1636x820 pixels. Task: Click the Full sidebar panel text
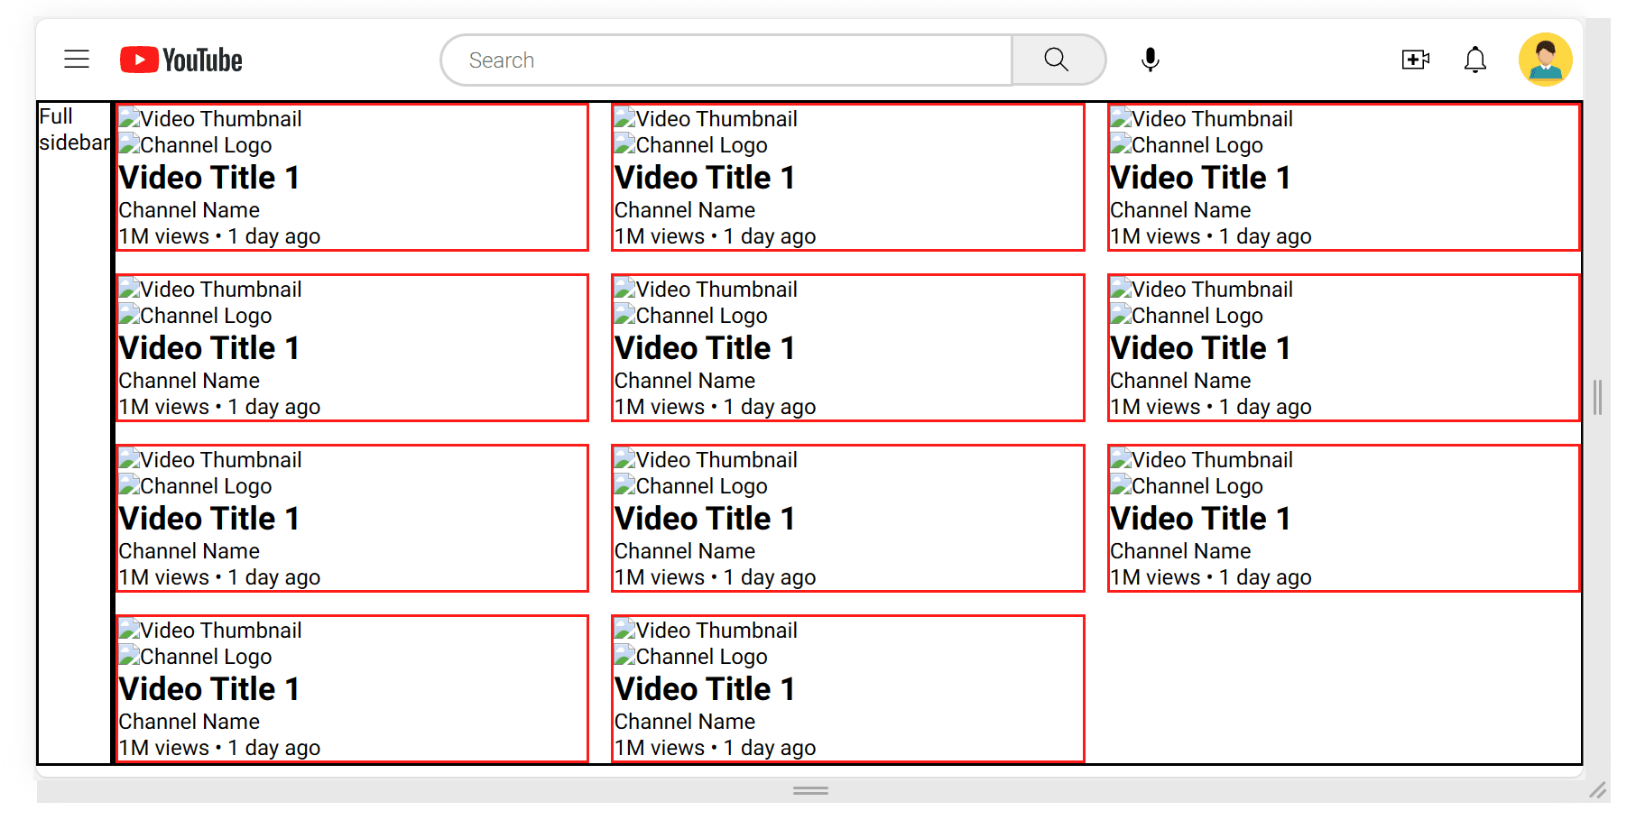[72, 130]
